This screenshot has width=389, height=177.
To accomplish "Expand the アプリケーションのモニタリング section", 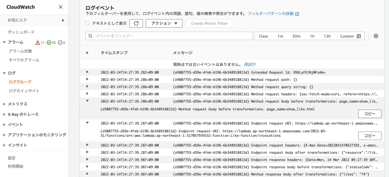I will [x=4, y=135].
